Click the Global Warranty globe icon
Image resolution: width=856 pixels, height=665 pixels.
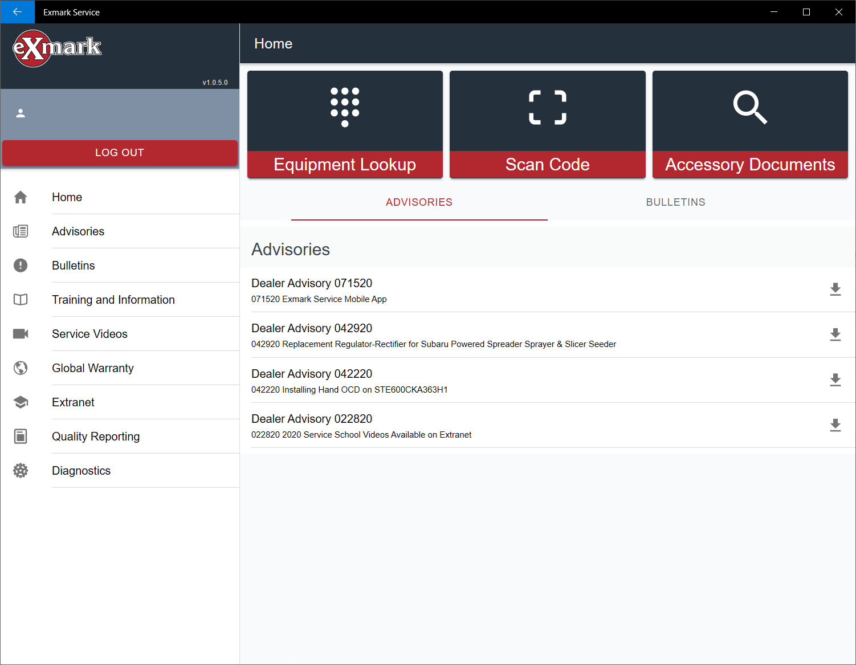pos(21,368)
